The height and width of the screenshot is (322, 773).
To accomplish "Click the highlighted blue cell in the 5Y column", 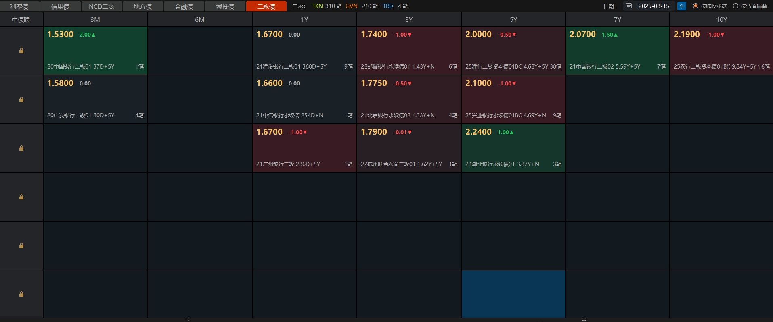I will point(513,294).
